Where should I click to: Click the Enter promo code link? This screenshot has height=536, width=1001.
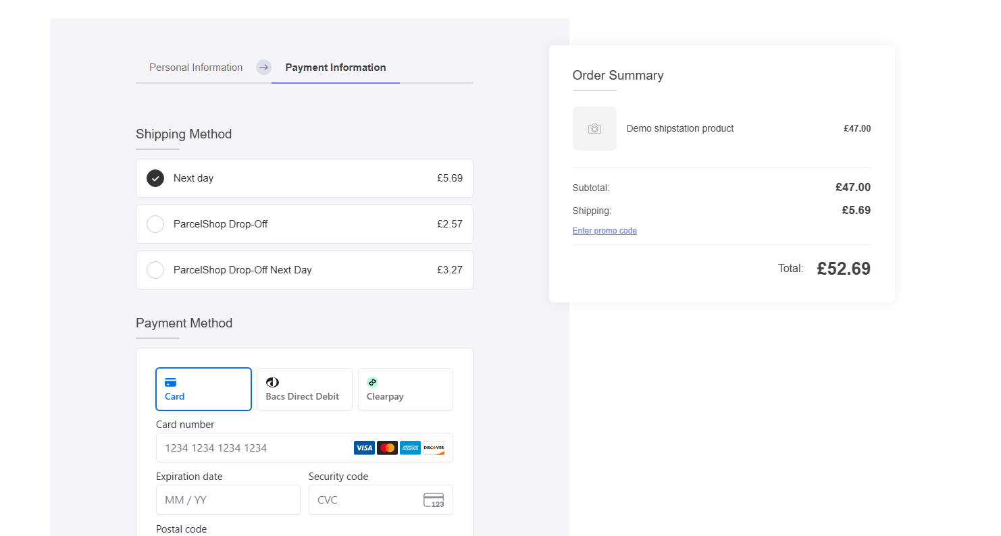click(x=605, y=231)
